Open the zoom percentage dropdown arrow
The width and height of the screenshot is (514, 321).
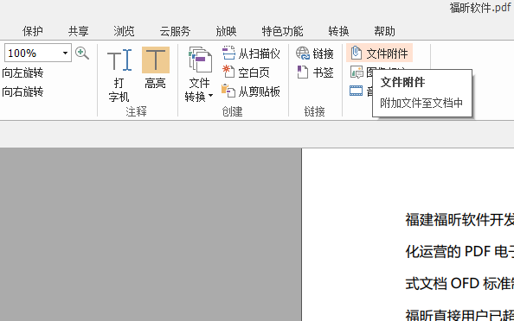[x=65, y=53]
